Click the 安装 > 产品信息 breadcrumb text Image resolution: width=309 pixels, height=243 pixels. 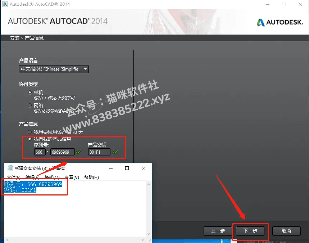tap(27, 38)
